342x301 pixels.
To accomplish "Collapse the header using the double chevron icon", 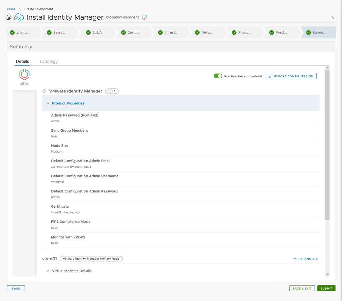I will (x=332, y=17).
